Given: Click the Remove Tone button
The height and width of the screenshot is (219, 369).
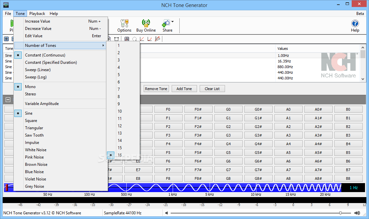Looking at the screenshot, I should coord(156,89).
